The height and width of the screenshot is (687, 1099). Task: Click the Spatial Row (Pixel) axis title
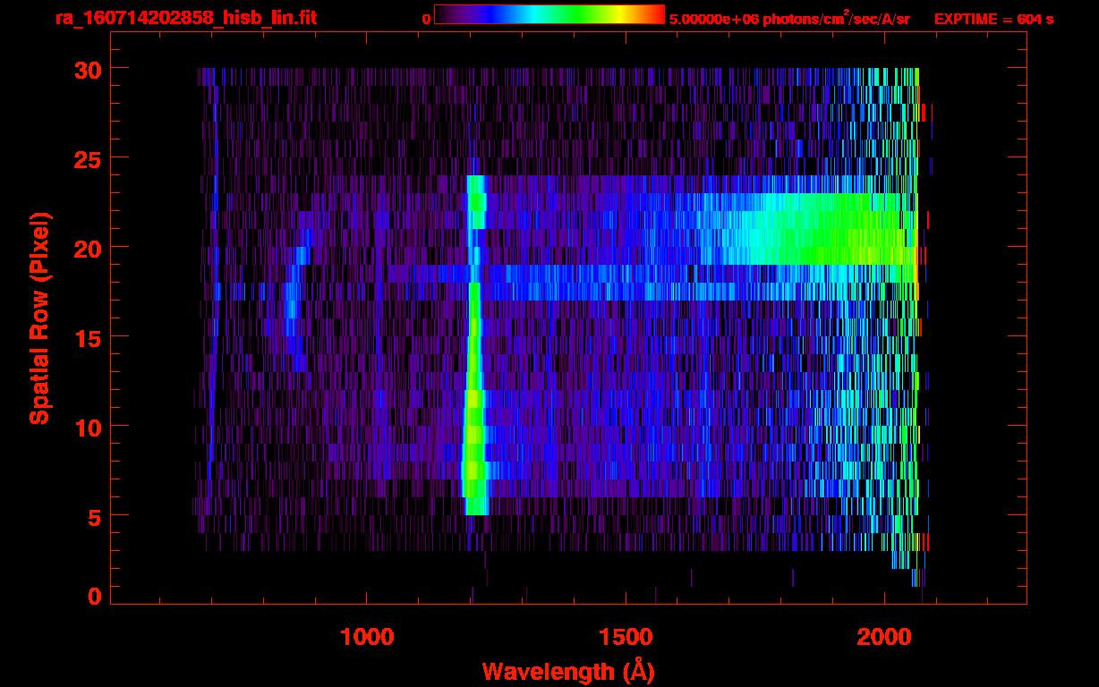click(38, 318)
